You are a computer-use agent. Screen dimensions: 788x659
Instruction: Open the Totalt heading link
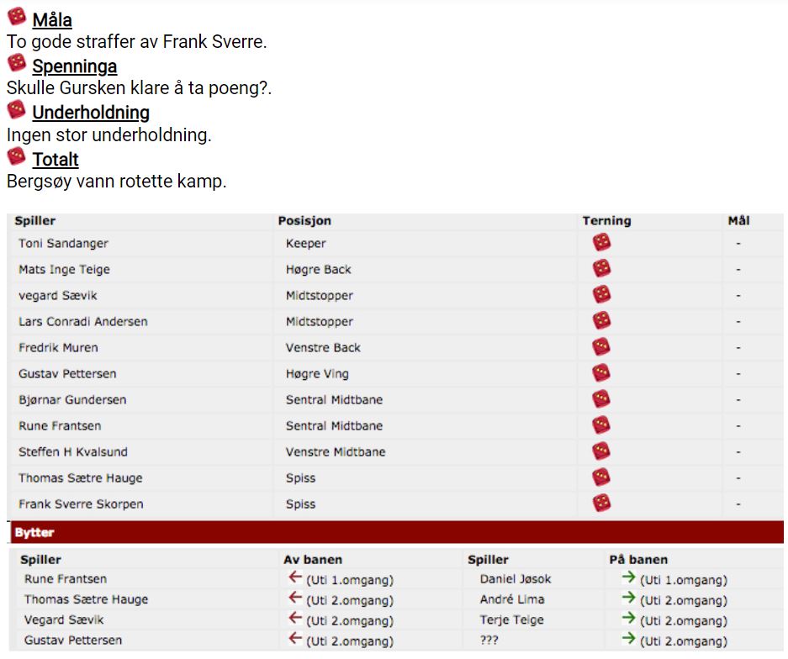(x=56, y=160)
